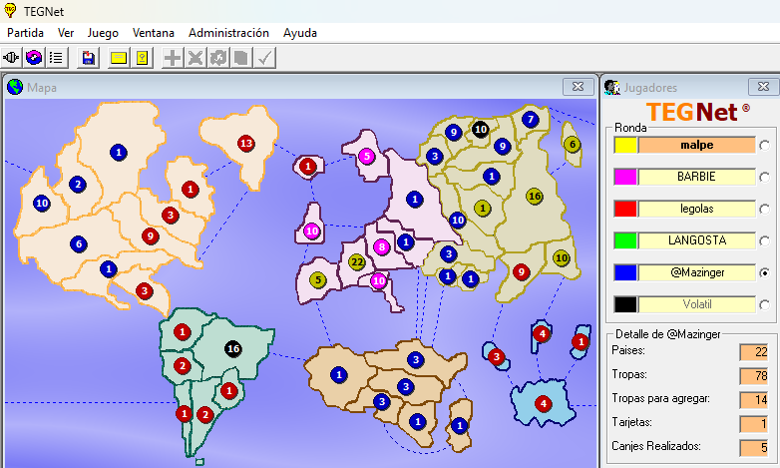The image size is (780, 468).
Task: Select the radio button for malpe
Action: pos(764,146)
